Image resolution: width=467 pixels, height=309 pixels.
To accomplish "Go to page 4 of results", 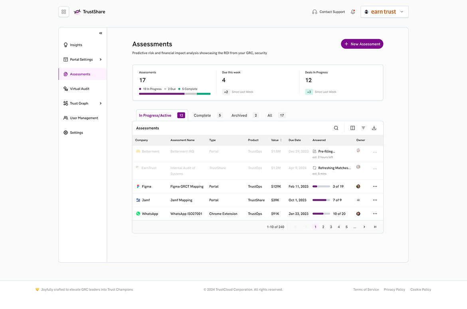I will 338,227.
